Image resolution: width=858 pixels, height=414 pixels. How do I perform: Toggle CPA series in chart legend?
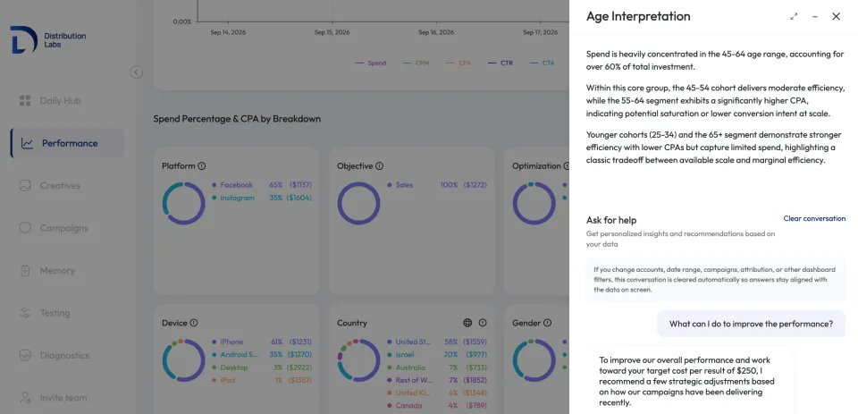coord(458,63)
